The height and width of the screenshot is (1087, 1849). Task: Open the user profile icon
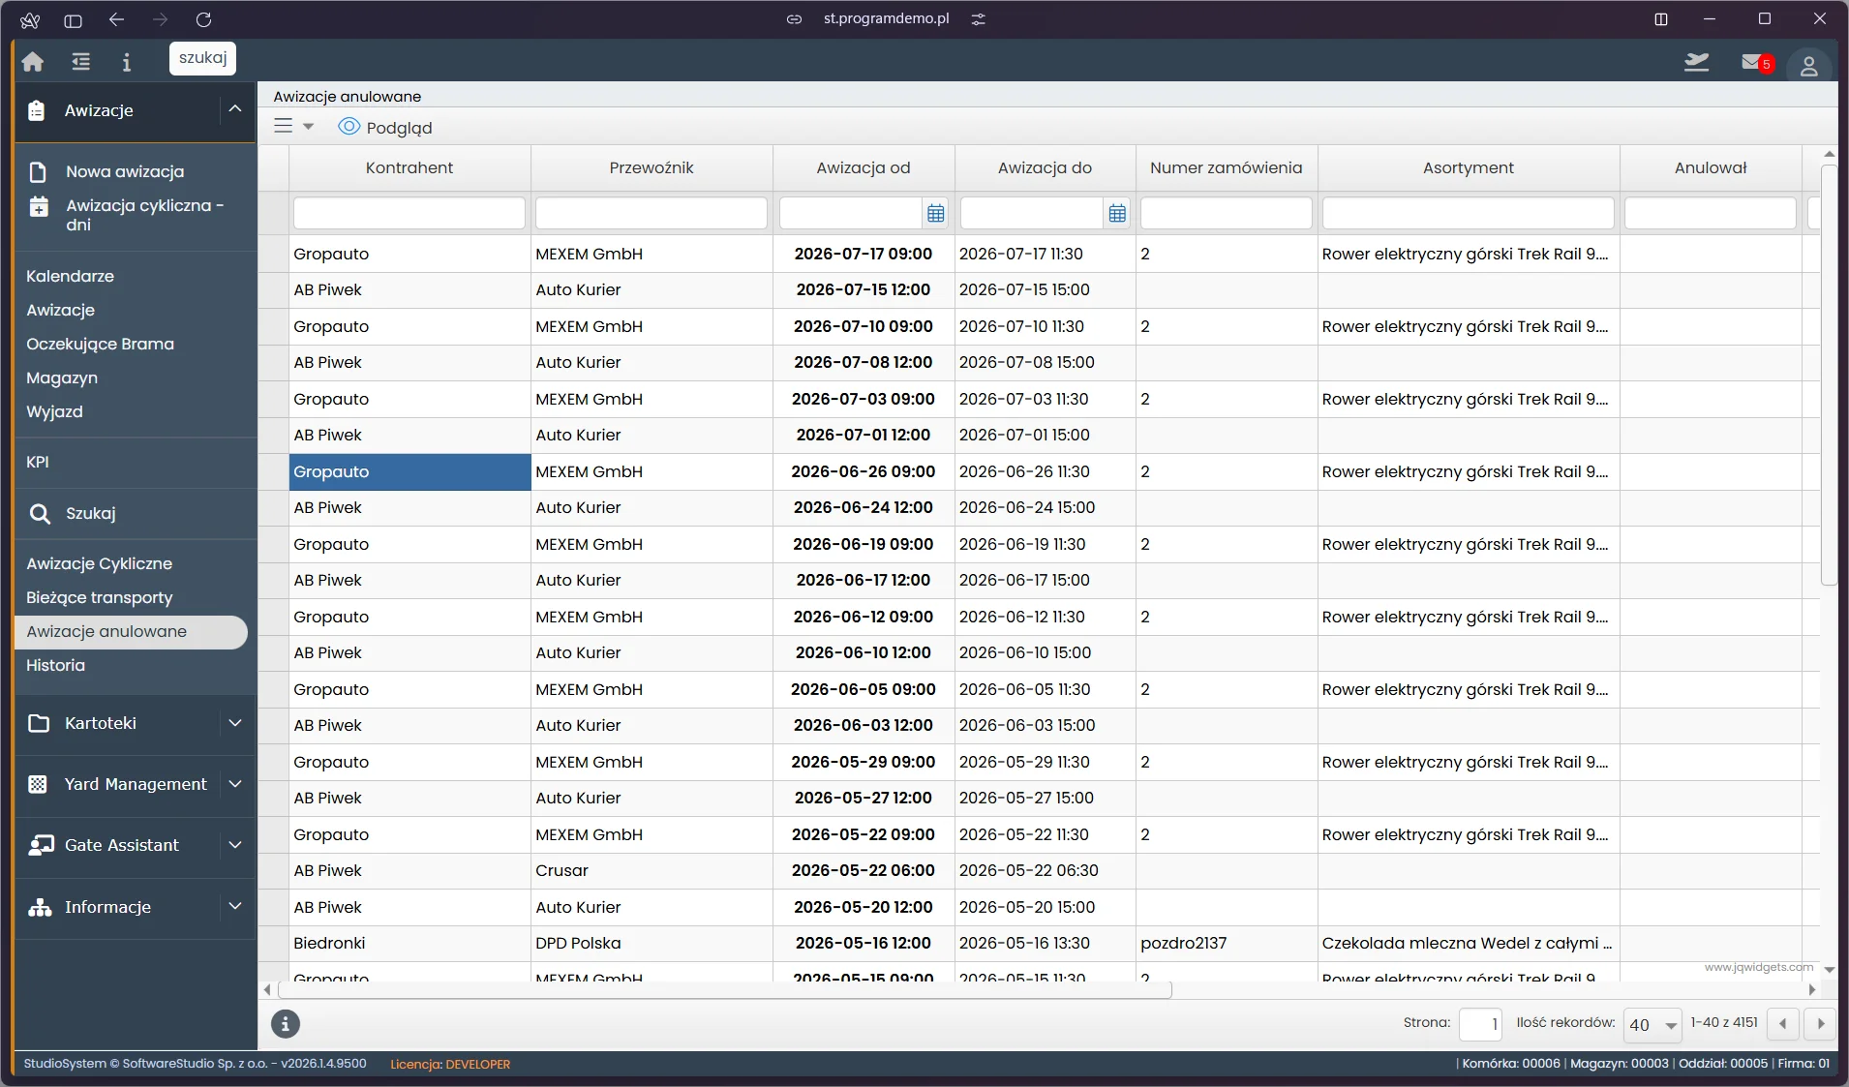(1808, 66)
